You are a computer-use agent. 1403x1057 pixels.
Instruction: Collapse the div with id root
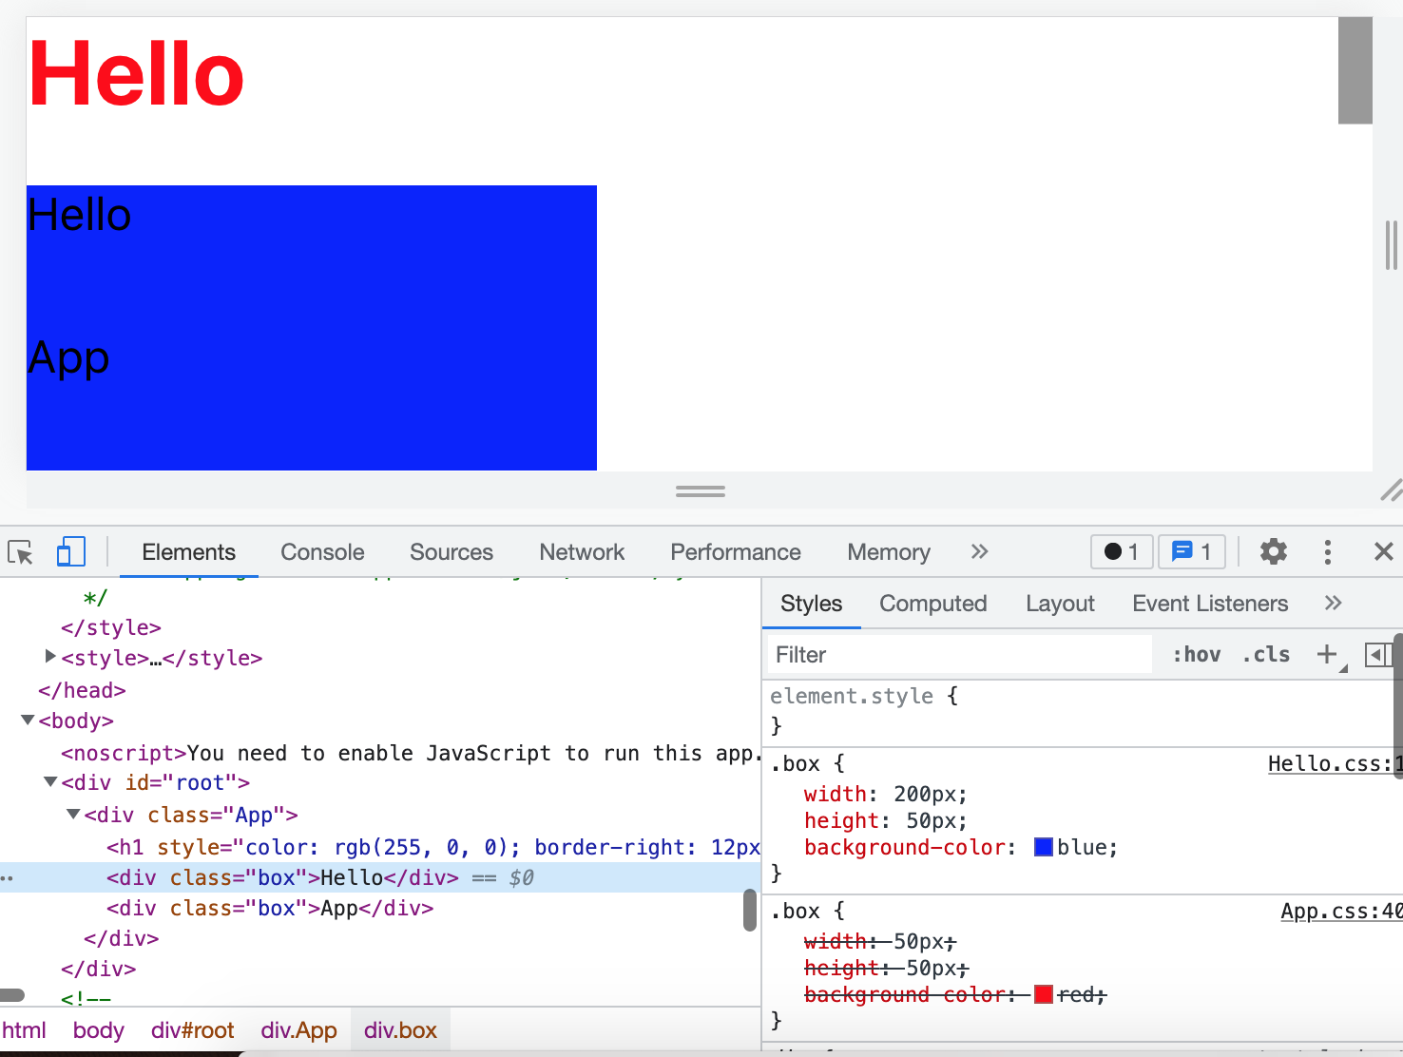(x=49, y=781)
